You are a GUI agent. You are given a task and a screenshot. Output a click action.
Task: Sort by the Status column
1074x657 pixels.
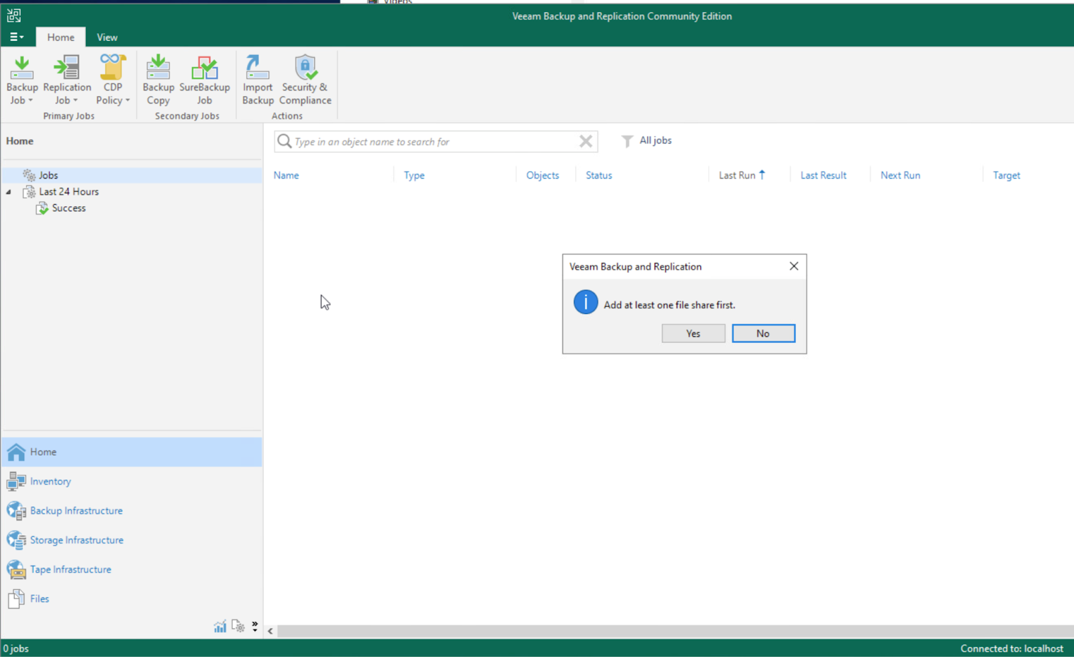coord(599,175)
